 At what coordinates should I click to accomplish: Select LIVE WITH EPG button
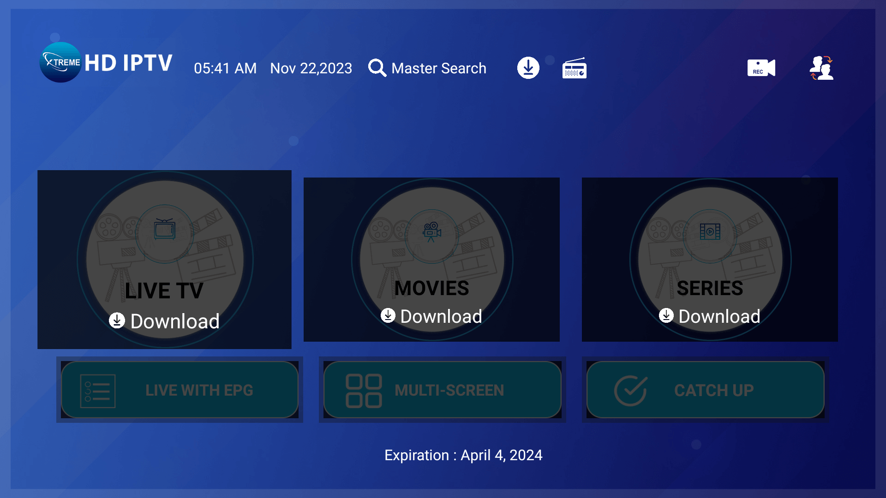point(199,391)
